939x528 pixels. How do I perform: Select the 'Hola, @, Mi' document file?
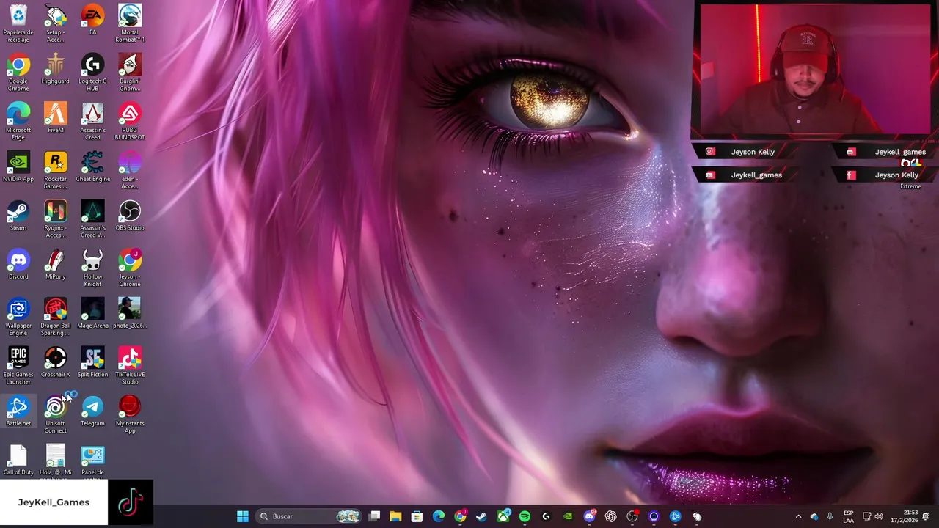click(55, 461)
